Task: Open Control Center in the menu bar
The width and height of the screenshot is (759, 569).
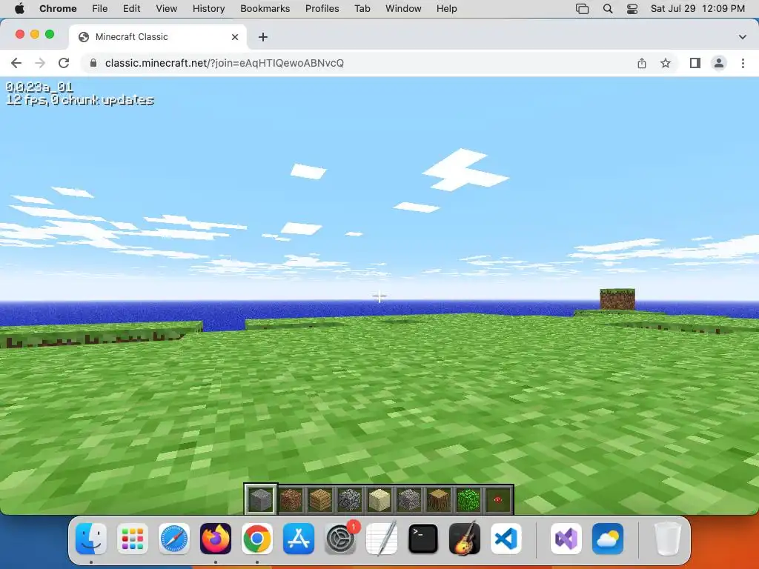Action: [632, 9]
